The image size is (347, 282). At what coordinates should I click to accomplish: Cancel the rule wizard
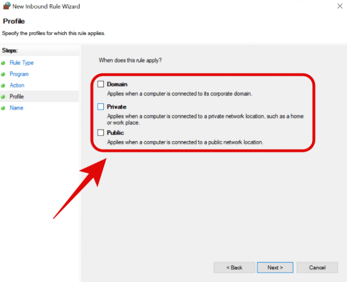pyautogui.click(x=317, y=267)
